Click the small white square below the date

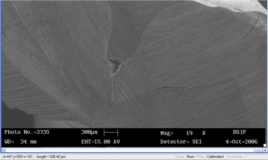265,145
